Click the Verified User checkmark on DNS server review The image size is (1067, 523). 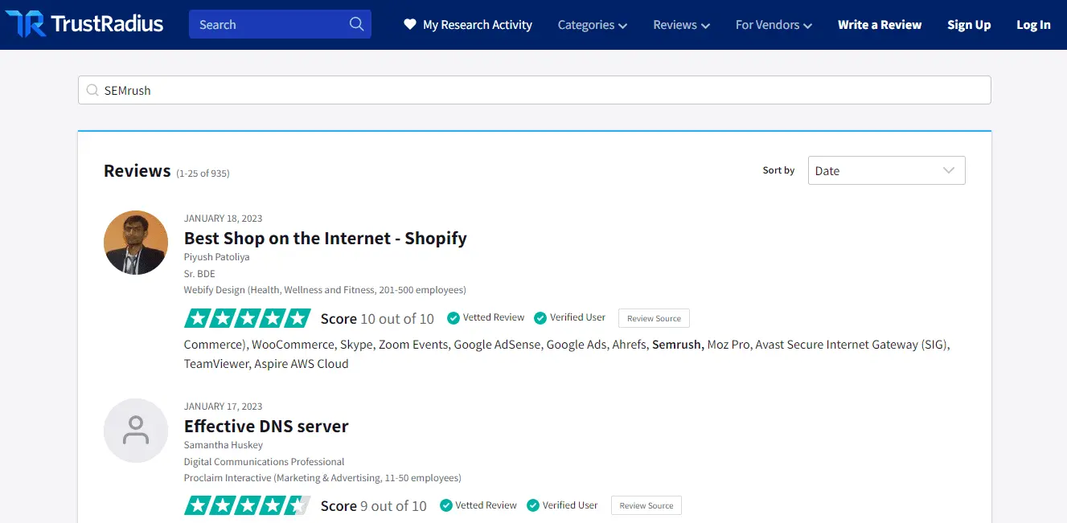tap(533, 506)
